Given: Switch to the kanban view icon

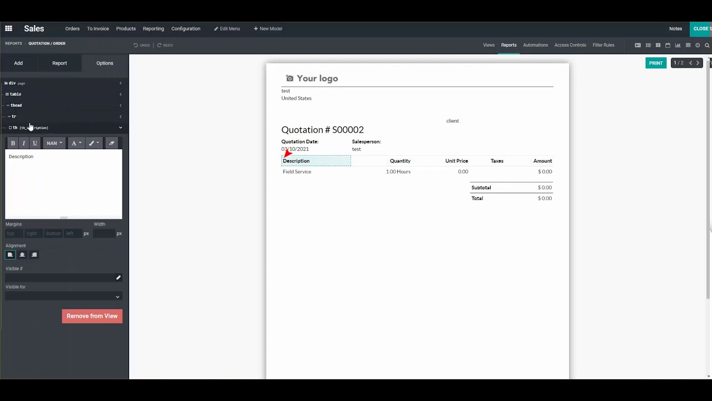Looking at the screenshot, I should (x=658, y=45).
